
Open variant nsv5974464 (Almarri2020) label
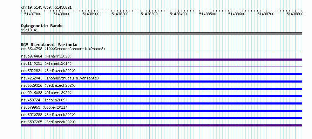46,56
